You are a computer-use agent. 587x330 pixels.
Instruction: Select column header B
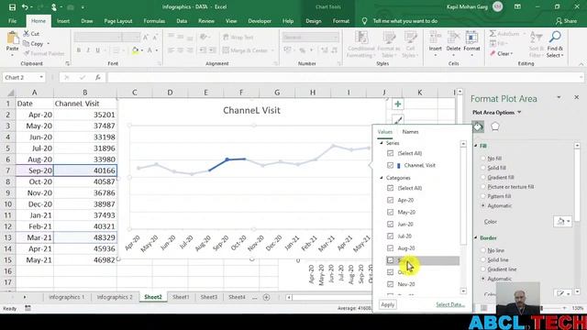85,93
